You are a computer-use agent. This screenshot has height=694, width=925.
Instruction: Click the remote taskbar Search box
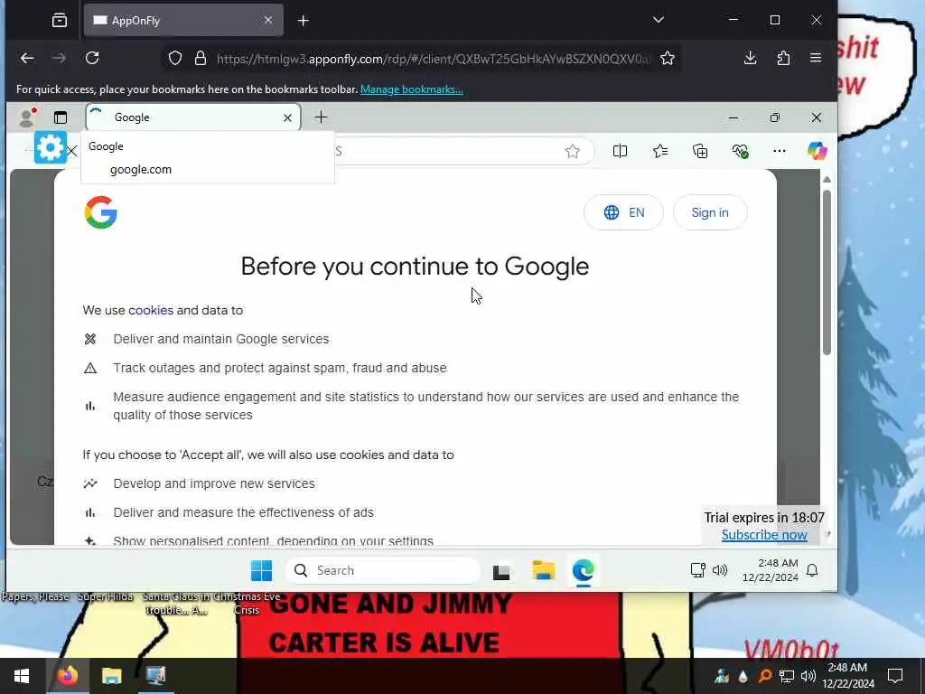pyautogui.click(x=383, y=571)
